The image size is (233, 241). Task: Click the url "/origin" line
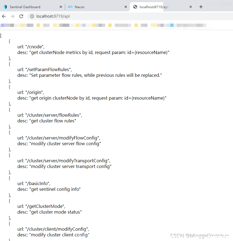pyautogui.click(x=31, y=92)
